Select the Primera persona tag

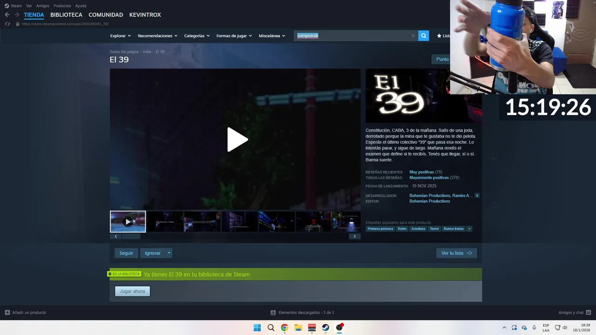(380, 229)
